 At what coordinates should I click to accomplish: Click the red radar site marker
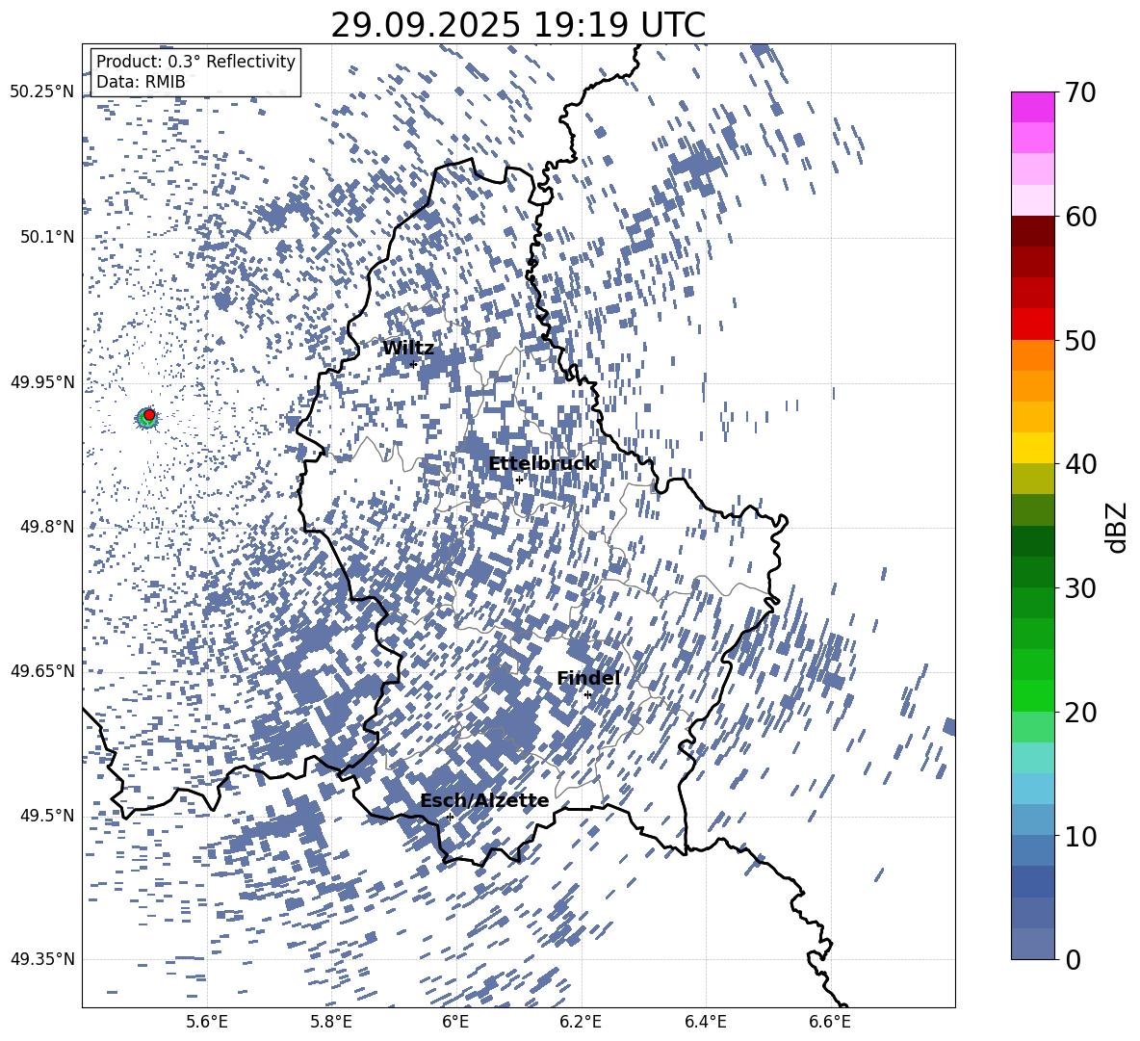pyautogui.click(x=149, y=415)
